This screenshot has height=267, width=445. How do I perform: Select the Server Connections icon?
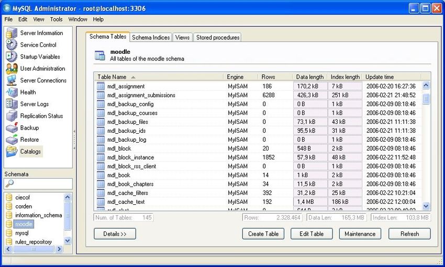(12, 80)
